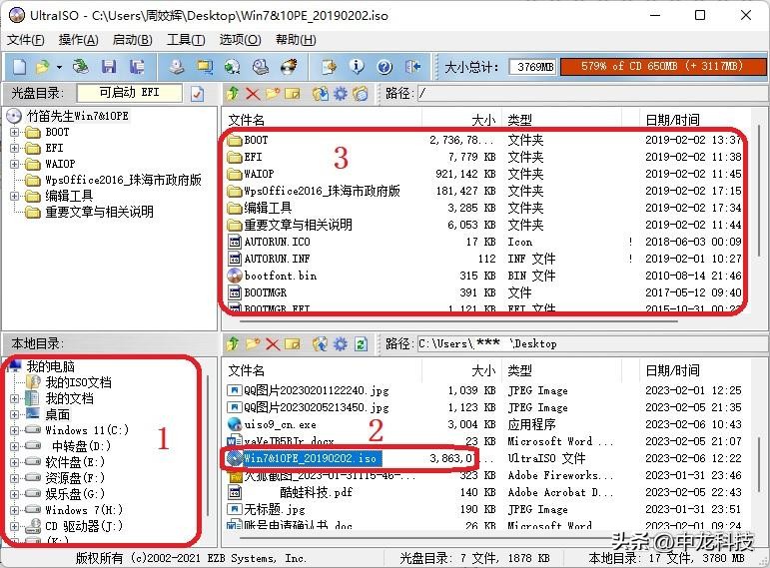
Task: Select uiso9_cn.exe in the local file list
Action: point(280,424)
